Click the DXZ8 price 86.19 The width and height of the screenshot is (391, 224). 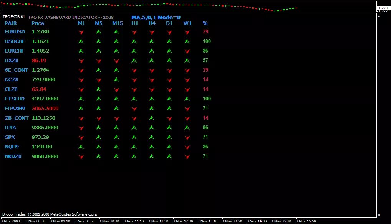click(x=39, y=61)
